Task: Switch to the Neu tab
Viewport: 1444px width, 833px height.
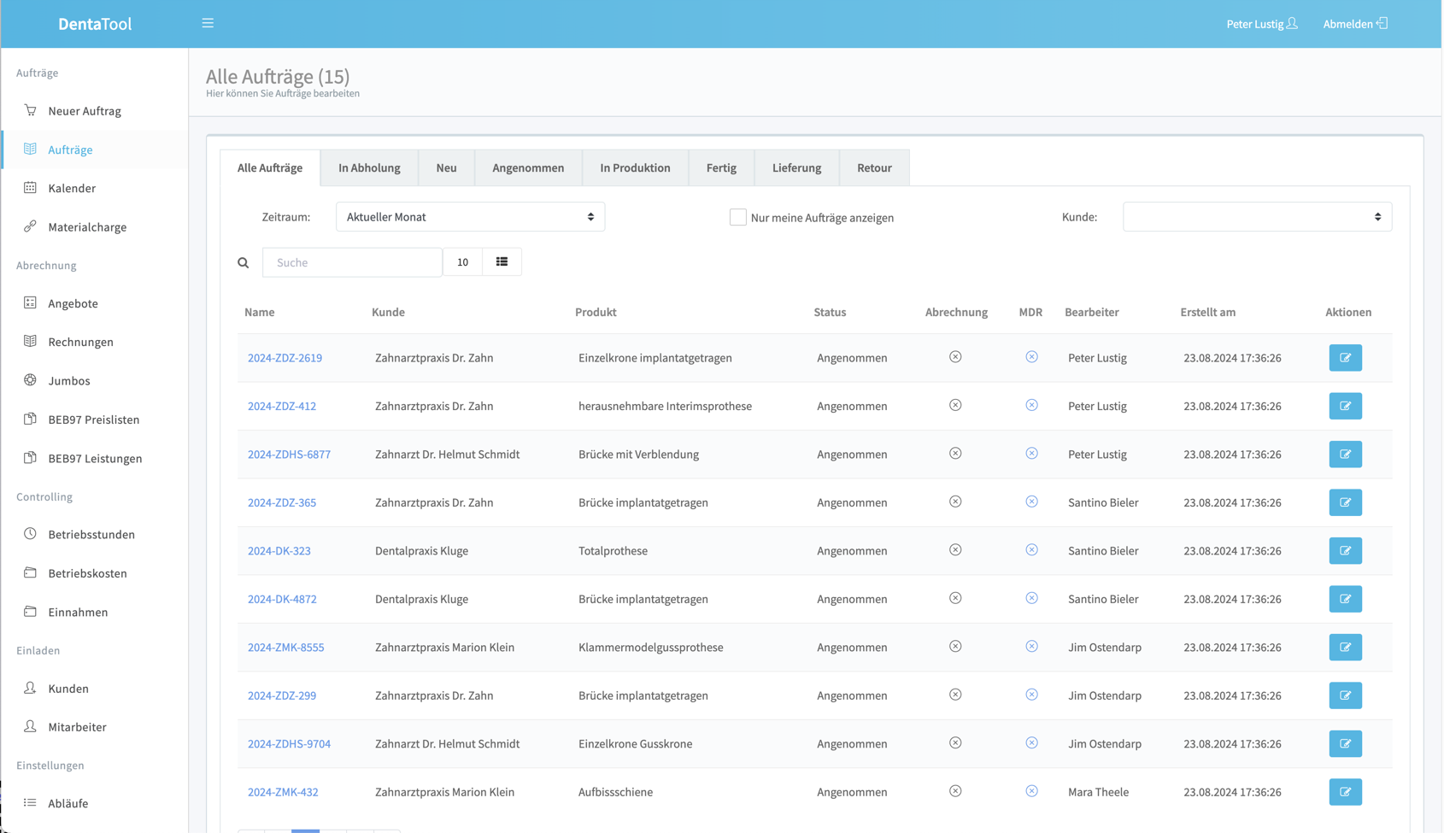Action: click(446, 167)
